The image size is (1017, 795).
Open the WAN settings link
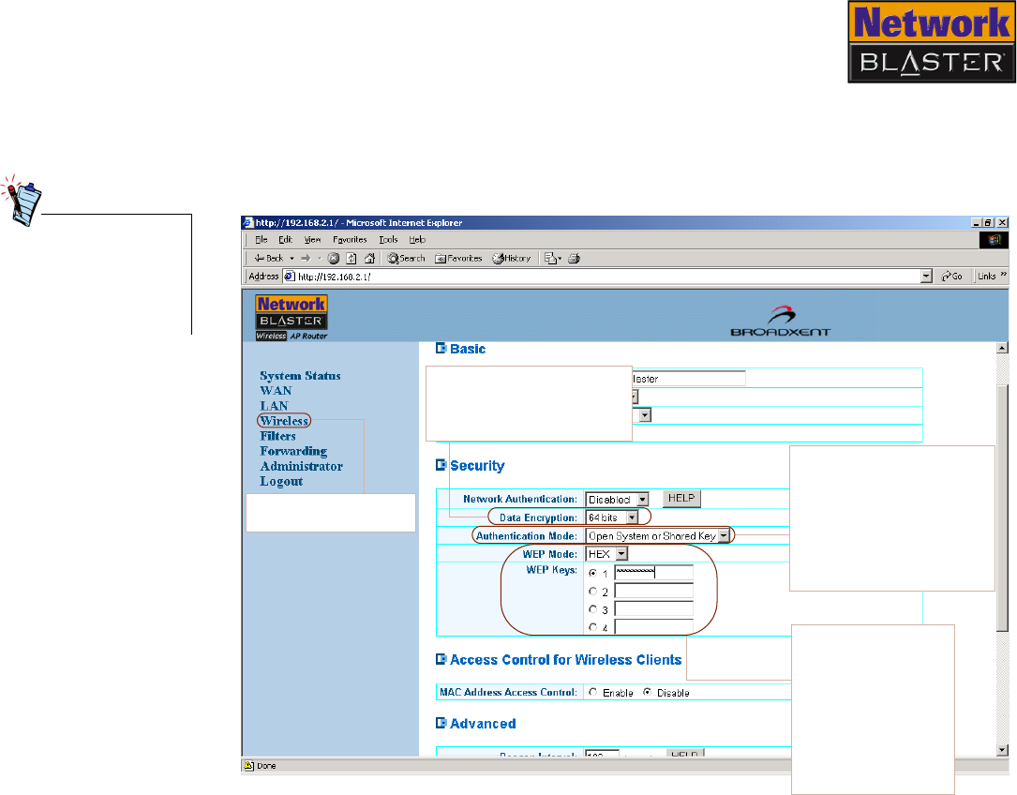(276, 391)
